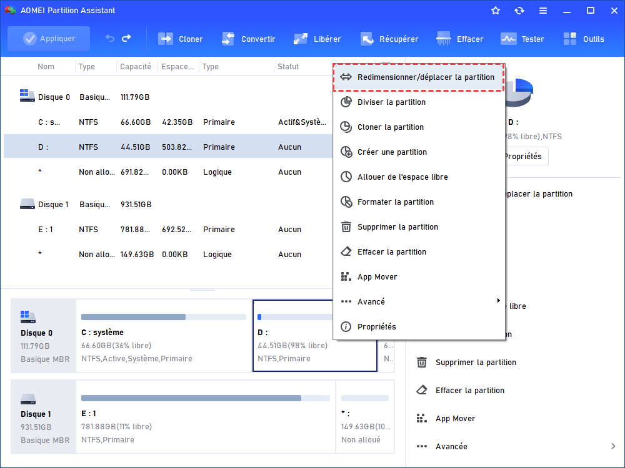Select C: système block in disk map
Screen dimensions: 625x468
164,336
